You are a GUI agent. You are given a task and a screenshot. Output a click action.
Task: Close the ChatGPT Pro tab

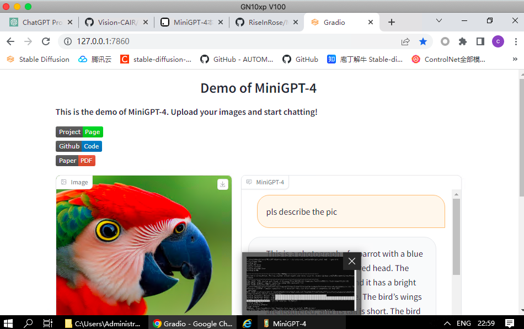click(x=70, y=23)
